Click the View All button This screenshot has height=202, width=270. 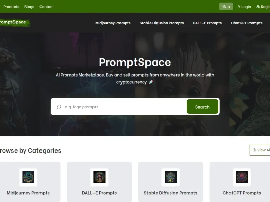[x=260, y=150]
